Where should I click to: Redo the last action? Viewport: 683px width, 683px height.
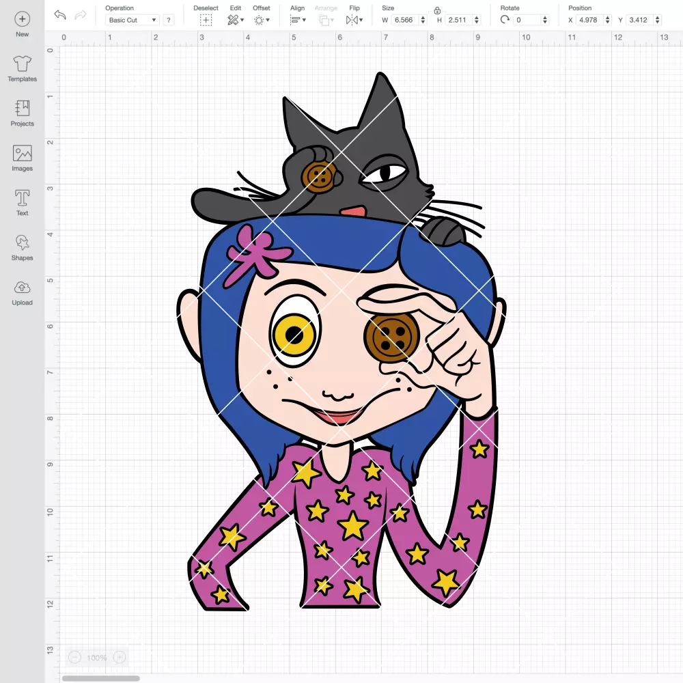(81, 15)
